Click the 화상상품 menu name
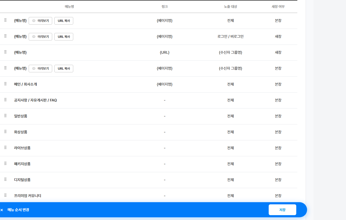346x220 pixels. point(21,132)
